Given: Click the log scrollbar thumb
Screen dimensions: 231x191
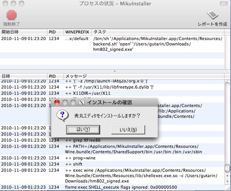Looking at the screenshot, I should point(228,168).
